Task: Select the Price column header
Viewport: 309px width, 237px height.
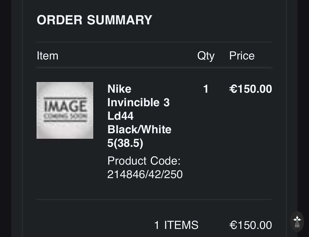Action: 242,56
